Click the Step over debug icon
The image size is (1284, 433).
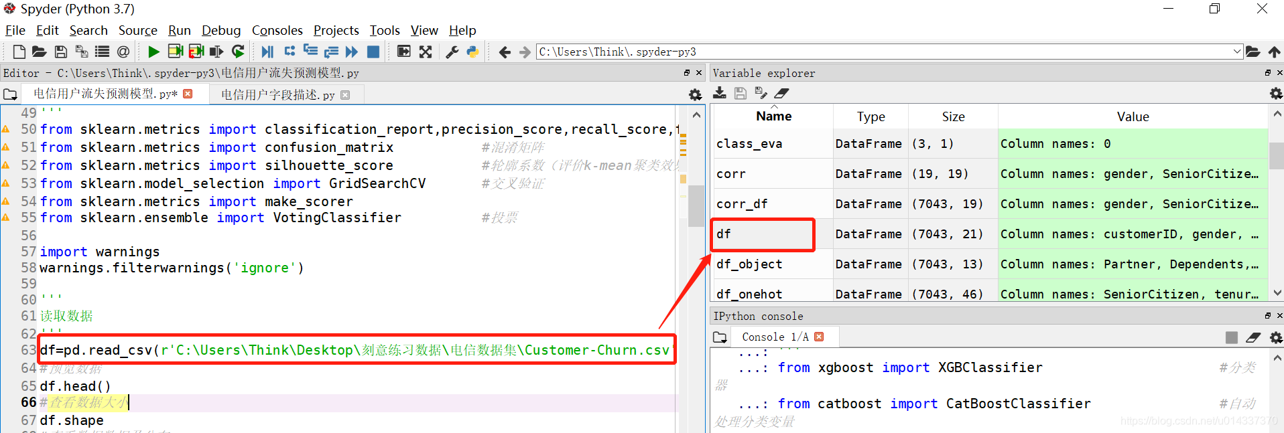[290, 51]
